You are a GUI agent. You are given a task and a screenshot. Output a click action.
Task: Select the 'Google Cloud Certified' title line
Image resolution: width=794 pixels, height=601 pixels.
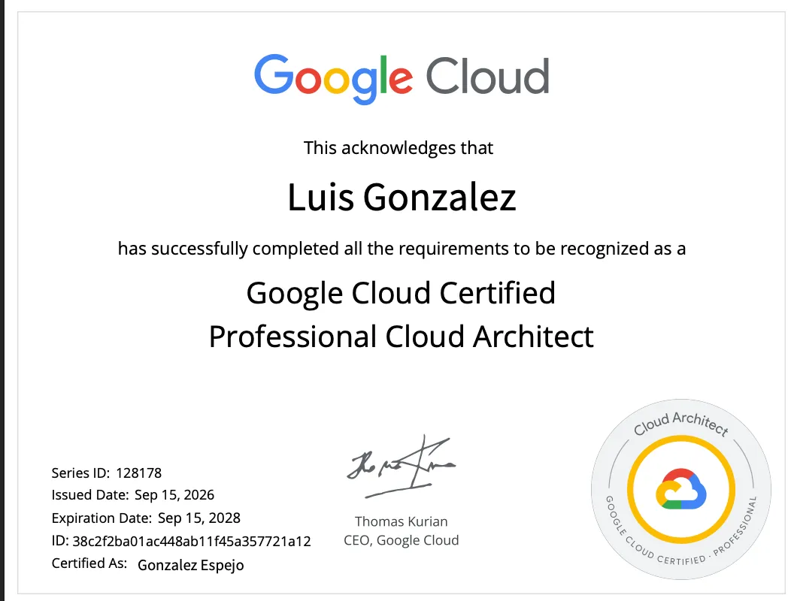(401, 294)
